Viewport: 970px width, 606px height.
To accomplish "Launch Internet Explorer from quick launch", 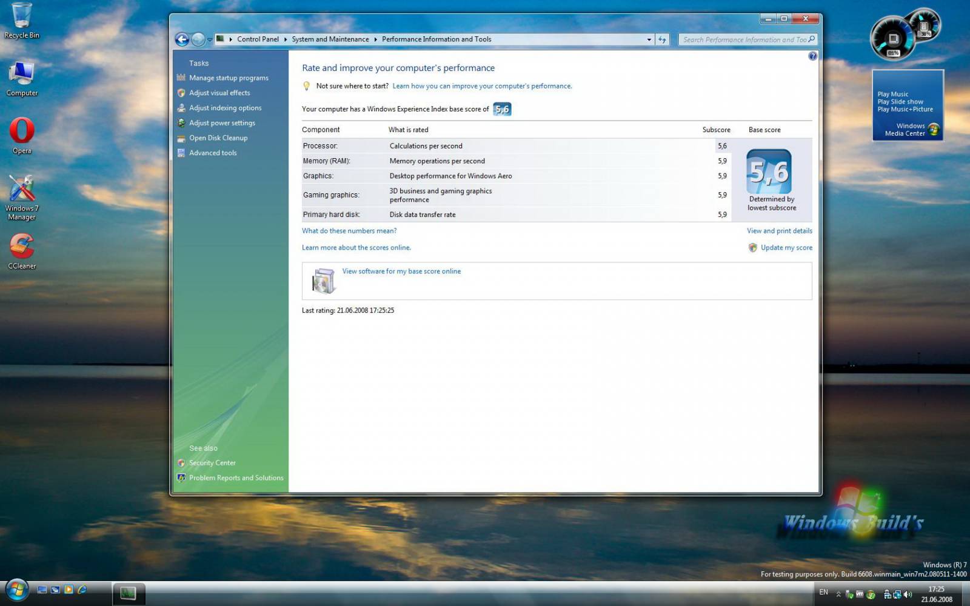I will pyautogui.click(x=82, y=590).
